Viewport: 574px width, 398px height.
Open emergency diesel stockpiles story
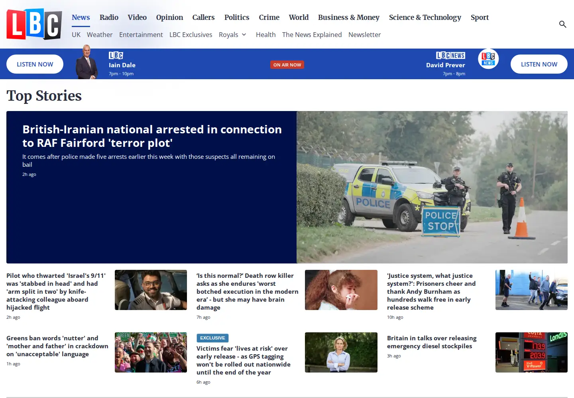(432, 342)
